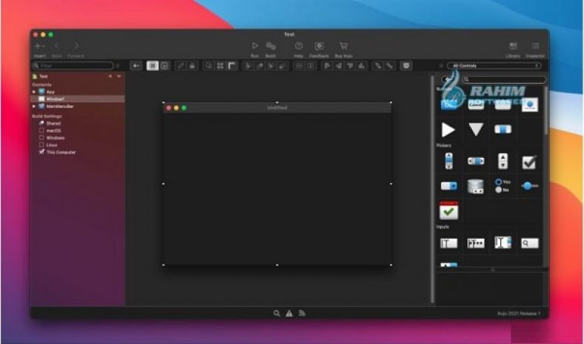
Task: Pick the Cancel button control in library
Action: pos(476,105)
